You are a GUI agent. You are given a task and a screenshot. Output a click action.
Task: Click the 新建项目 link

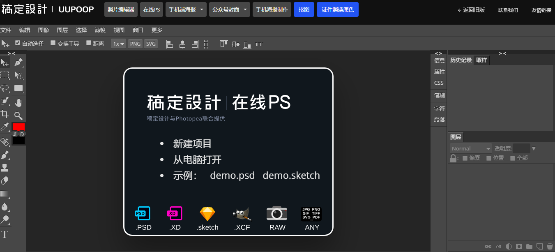point(192,143)
